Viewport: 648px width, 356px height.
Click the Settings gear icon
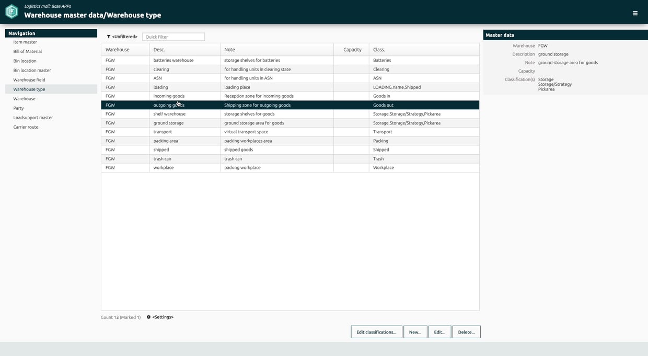[148, 317]
